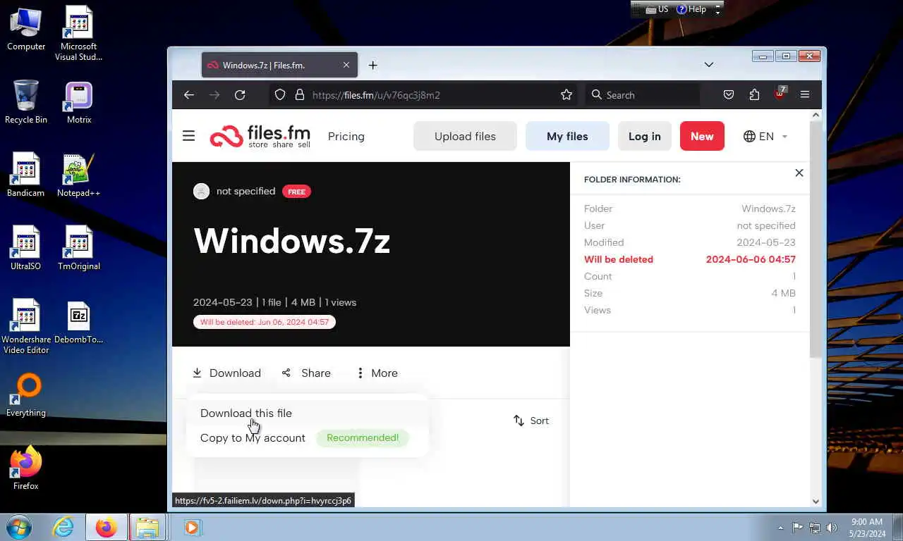Open the Share menu
The width and height of the screenshot is (903, 541).
coord(306,373)
